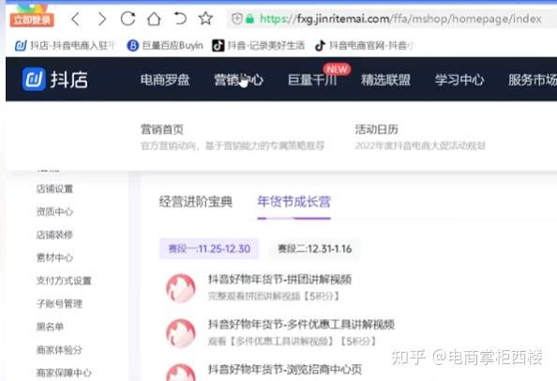Open 电商罗盘 in top navigation
Image resolution: width=557 pixels, height=381 pixels.
(x=165, y=80)
